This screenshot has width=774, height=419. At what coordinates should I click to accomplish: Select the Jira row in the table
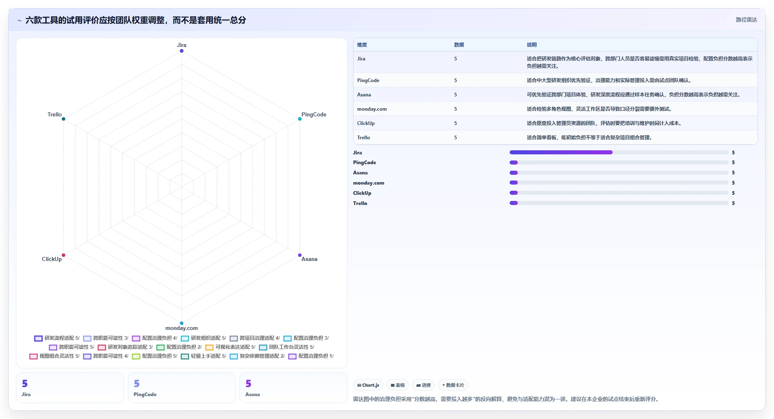pos(555,62)
